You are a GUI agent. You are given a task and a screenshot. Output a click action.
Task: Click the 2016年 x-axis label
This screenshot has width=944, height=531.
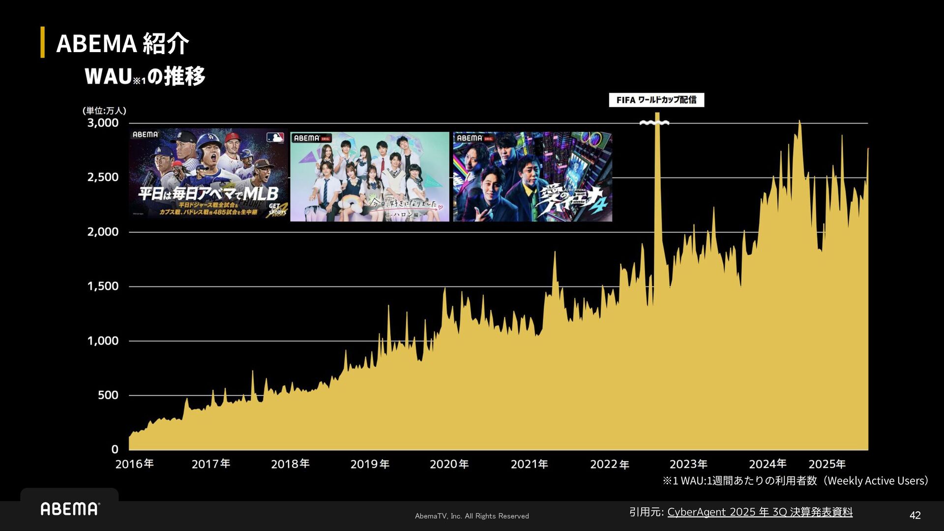(x=134, y=464)
